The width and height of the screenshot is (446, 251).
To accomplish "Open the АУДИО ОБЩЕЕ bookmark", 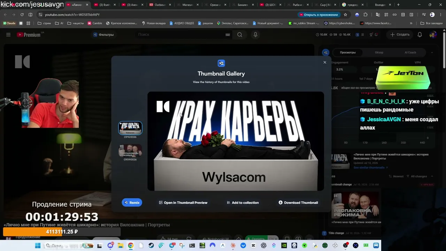I will pos(182,23).
